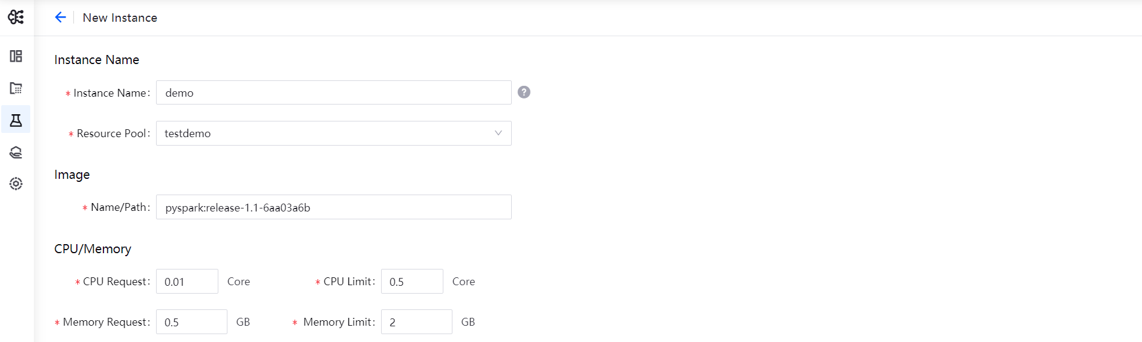Image resolution: width=1142 pixels, height=342 pixels.
Task: Click the app logo at top left
Action: 16,17
